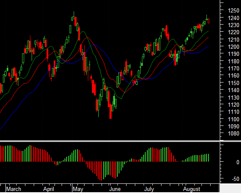Click the 1100 price axis label
The width and height of the screenshot is (241, 193).
(x=234, y=119)
